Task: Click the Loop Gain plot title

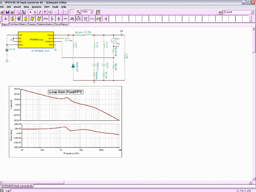Action: [x=66, y=92]
